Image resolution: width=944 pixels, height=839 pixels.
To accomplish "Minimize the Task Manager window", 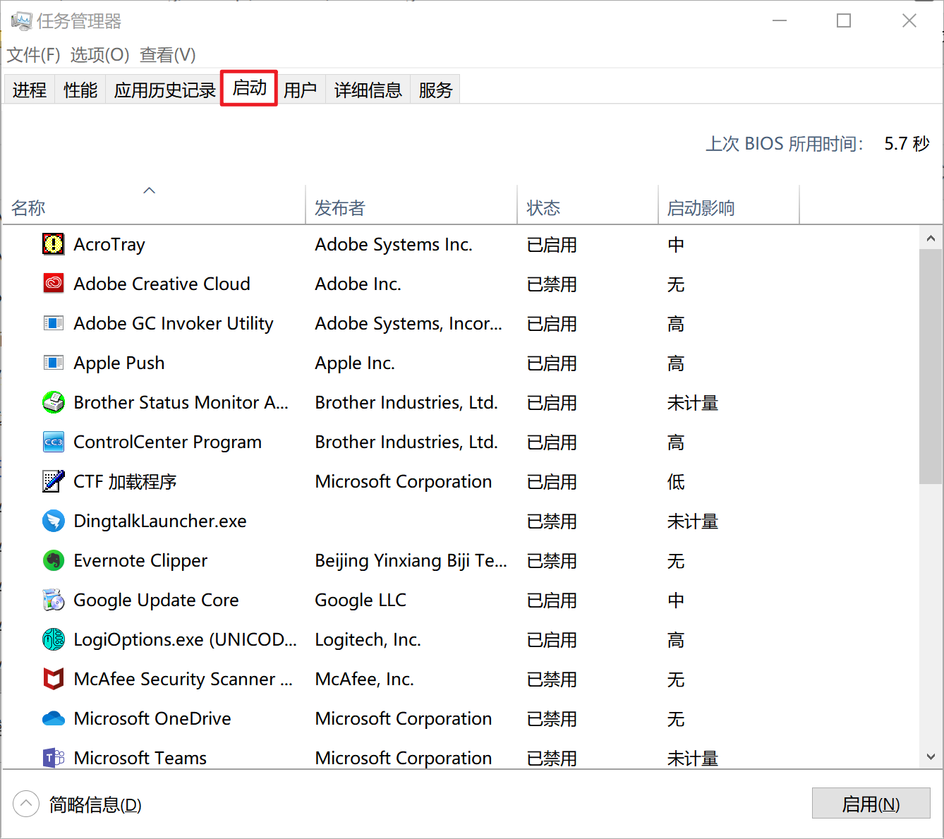I will [780, 20].
